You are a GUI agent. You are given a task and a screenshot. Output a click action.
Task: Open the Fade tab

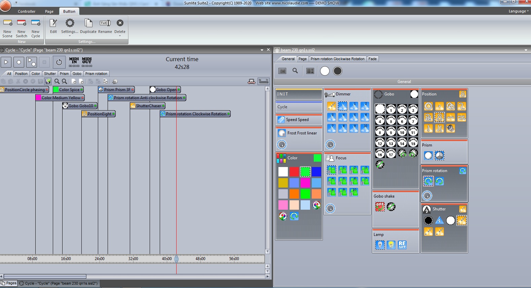[373, 59]
